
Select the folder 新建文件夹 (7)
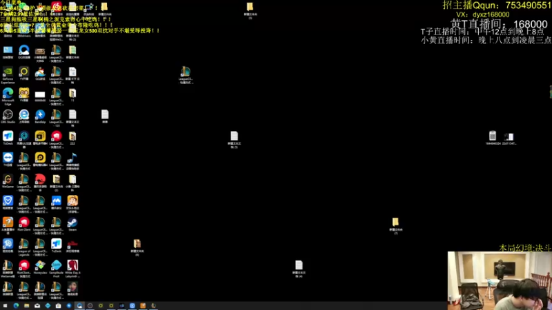point(395,226)
